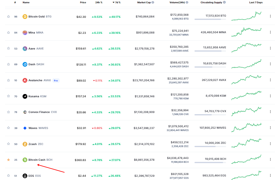Sort by the # rank column
Viewport: 275px width, 180px height.
(x=15, y=2)
